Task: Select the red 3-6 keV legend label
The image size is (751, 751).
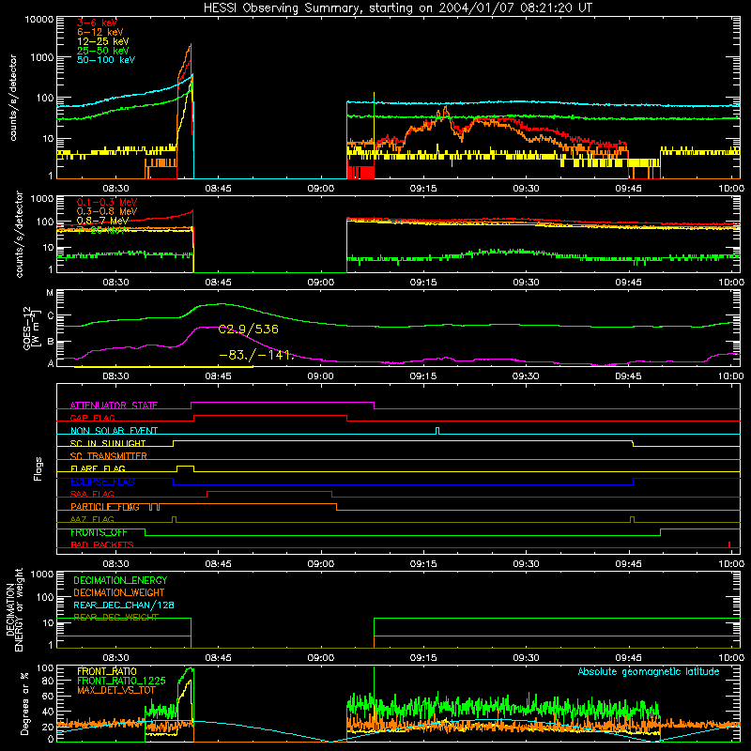Action: point(97,23)
